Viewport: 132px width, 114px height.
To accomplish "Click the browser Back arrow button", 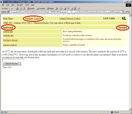I will [5, 8].
